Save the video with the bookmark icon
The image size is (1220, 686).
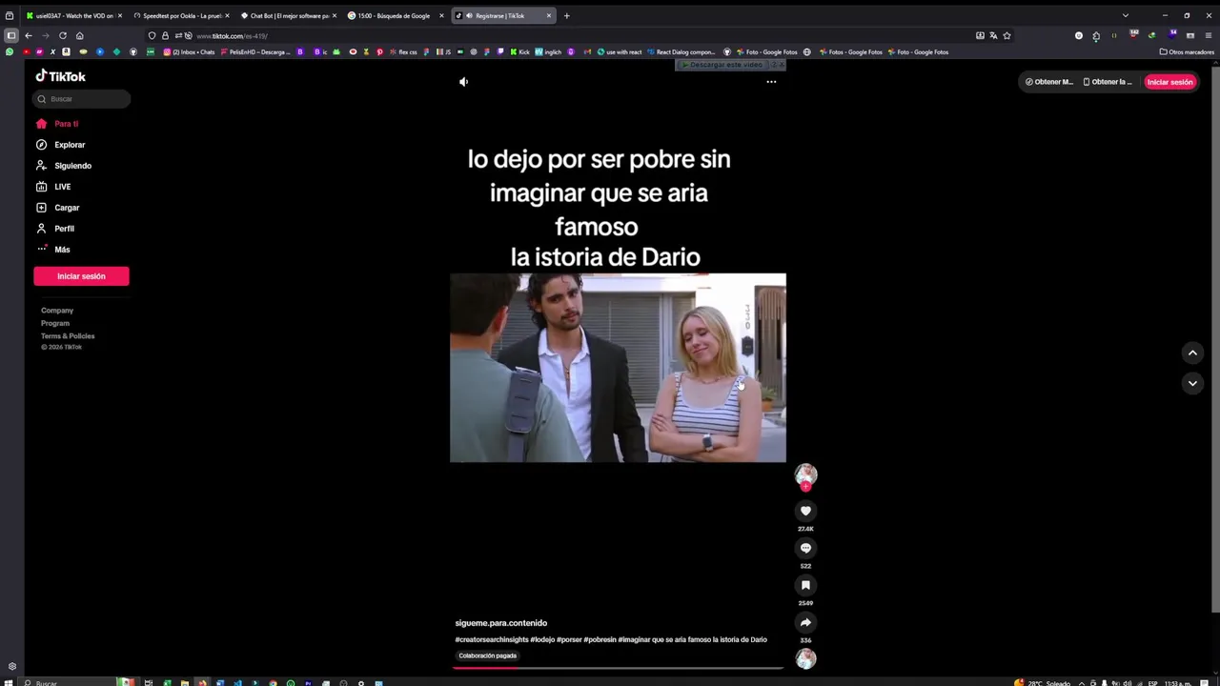coord(805,586)
